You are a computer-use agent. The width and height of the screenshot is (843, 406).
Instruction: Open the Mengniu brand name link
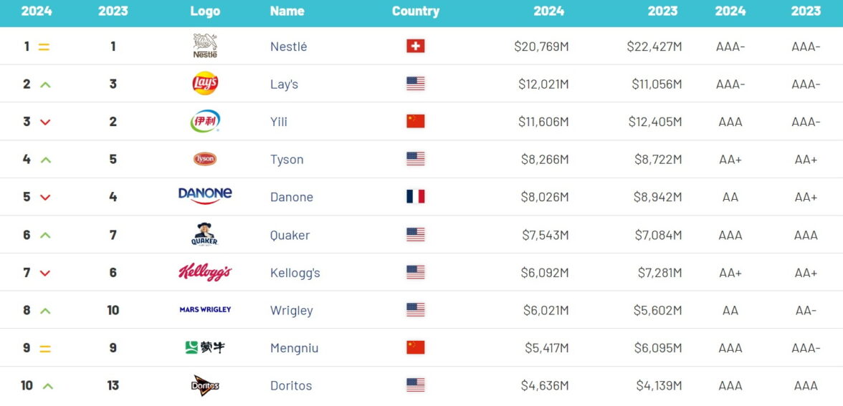[x=294, y=348]
